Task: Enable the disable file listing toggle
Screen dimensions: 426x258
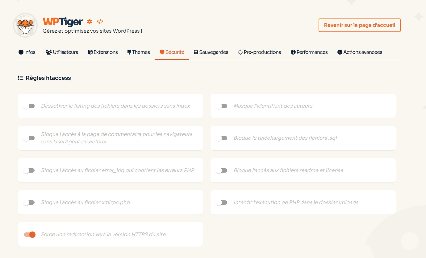Action: [29, 106]
